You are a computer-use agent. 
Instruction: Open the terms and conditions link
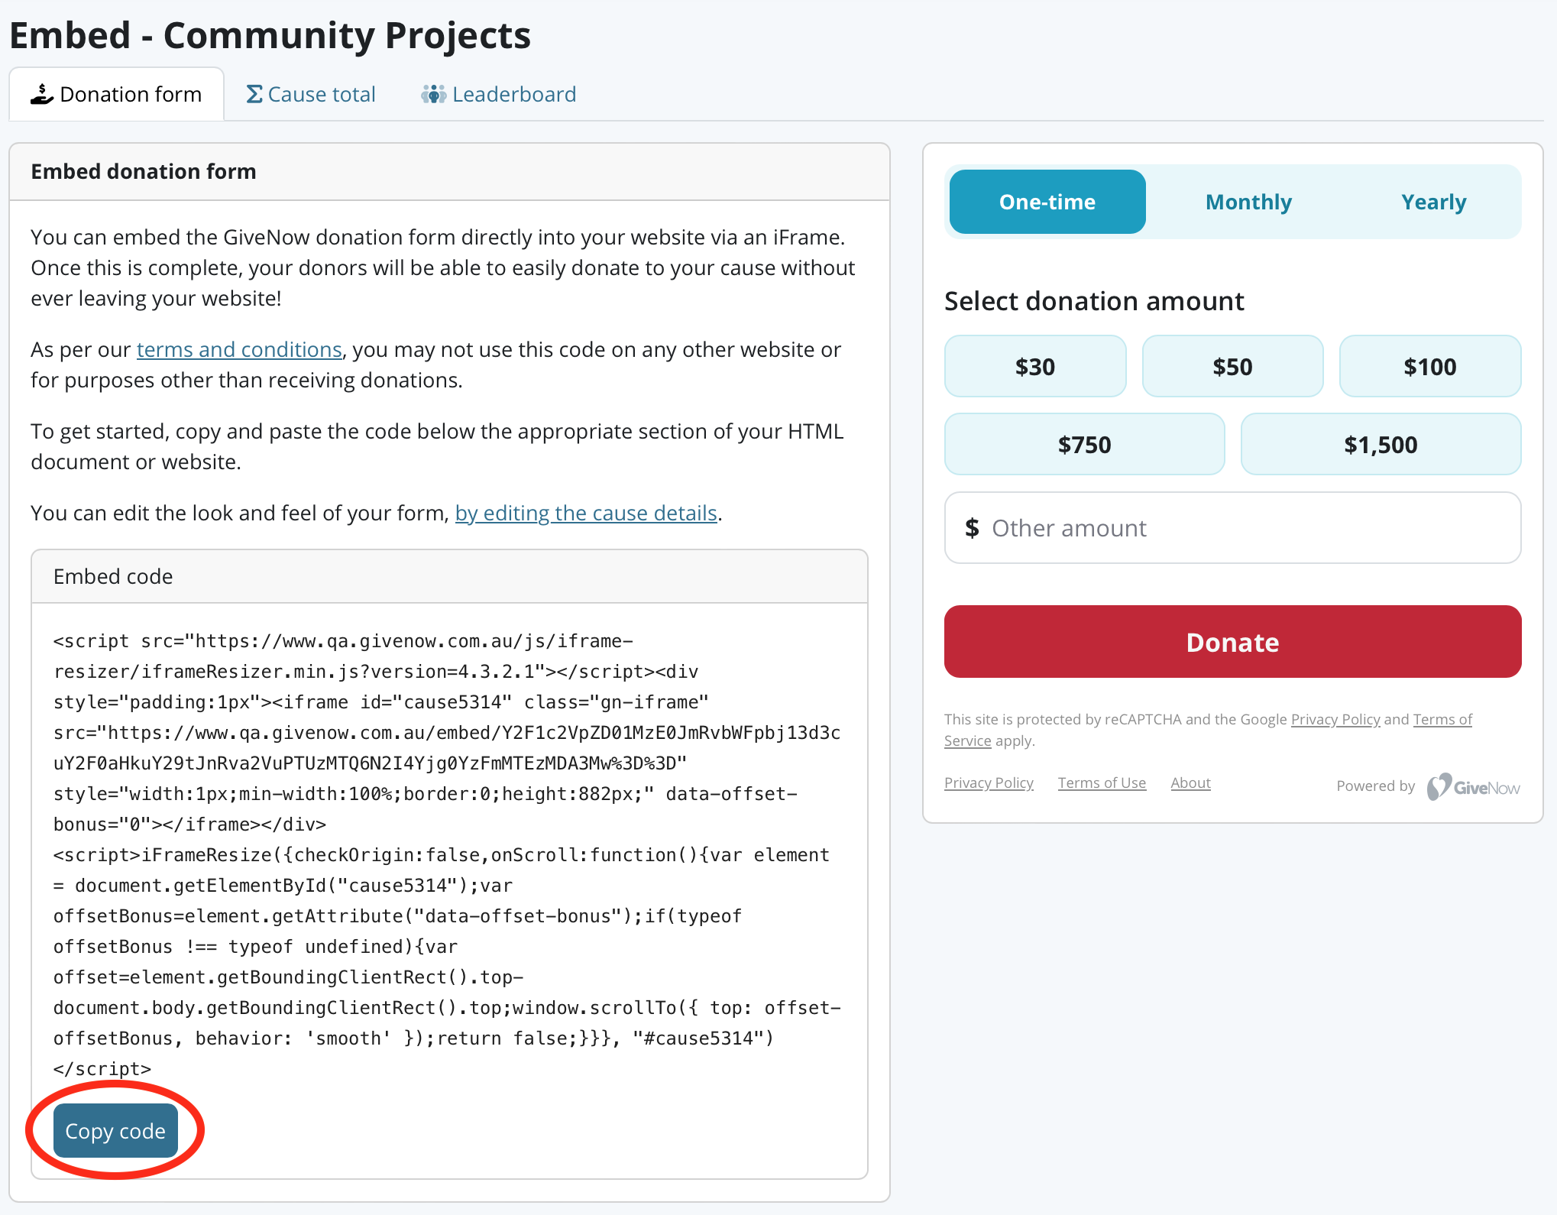(239, 349)
